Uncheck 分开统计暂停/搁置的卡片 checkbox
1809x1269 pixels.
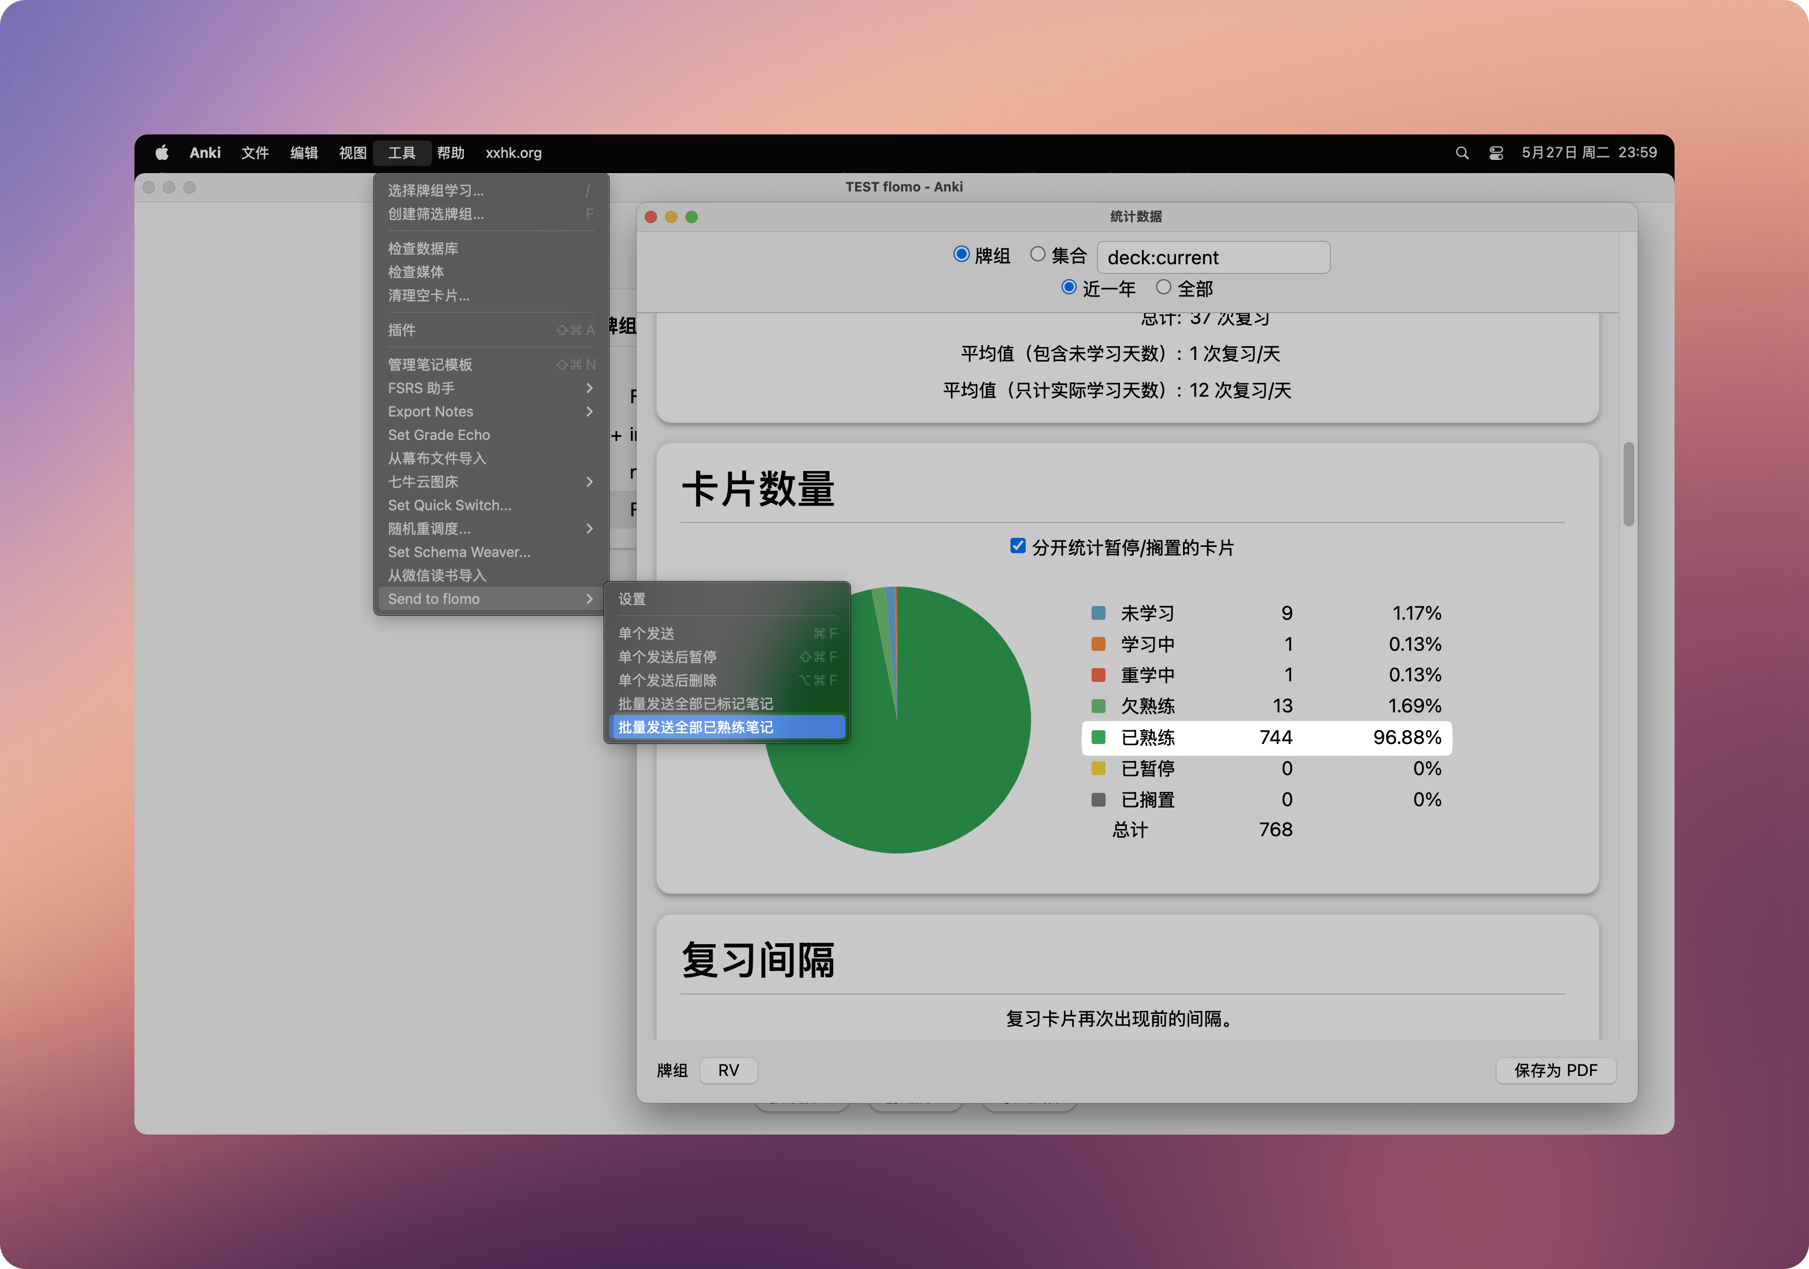click(x=1017, y=546)
